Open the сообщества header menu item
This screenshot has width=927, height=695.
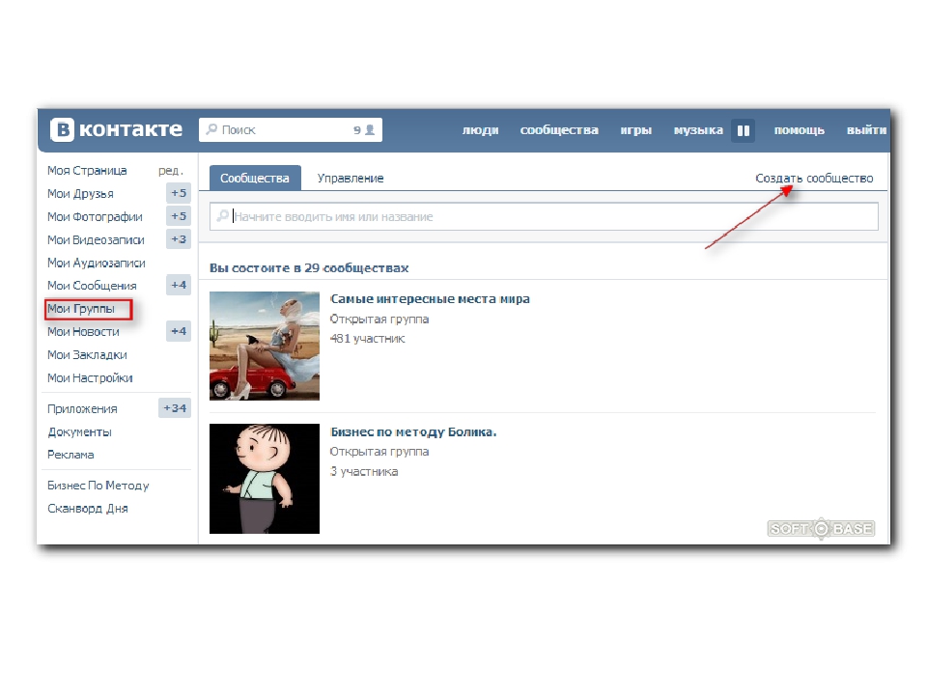(x=559, y=130)
